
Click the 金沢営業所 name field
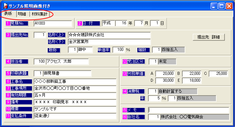click(x=109, y=42)
